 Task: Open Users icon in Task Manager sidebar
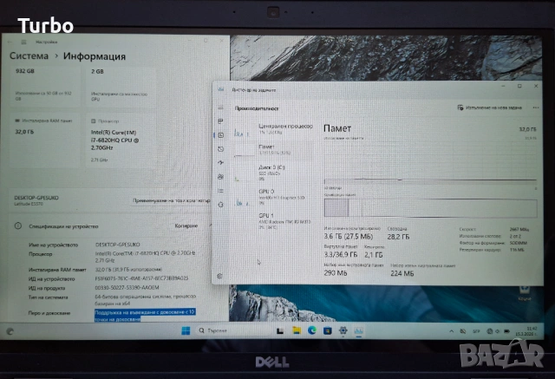[220, 177]
